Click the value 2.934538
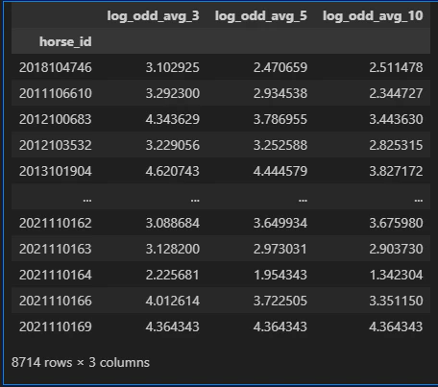The image size is (438, 387). (x=280, y=93)
